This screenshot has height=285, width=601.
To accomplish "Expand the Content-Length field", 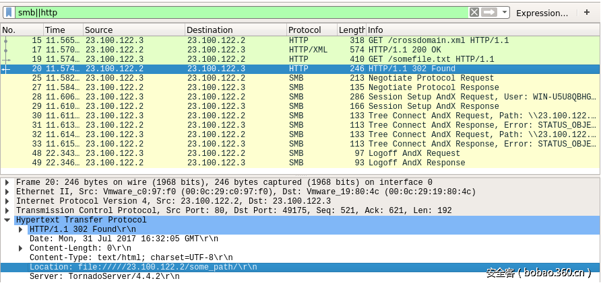I will pos(21,249).
